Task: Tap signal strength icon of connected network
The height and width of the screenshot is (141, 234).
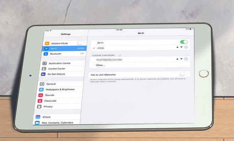Action: click(181, 47)
